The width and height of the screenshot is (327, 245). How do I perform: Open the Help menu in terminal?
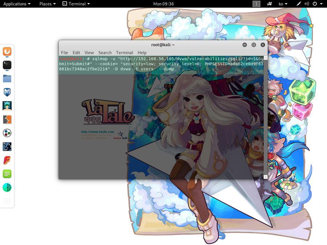(142, 53)
